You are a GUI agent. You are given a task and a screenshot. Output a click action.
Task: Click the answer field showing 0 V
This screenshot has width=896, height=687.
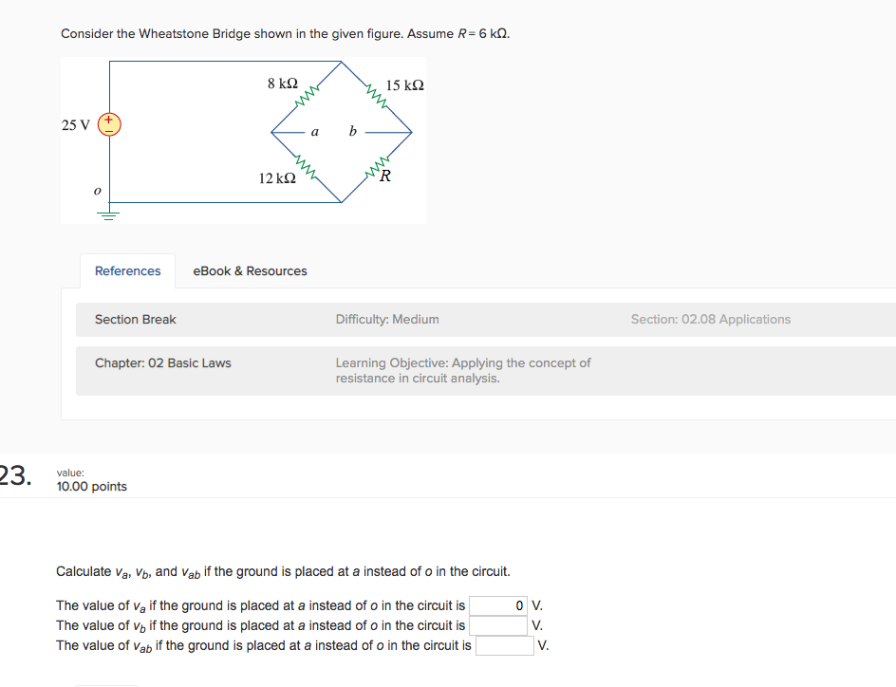click(x=498, y=605)
